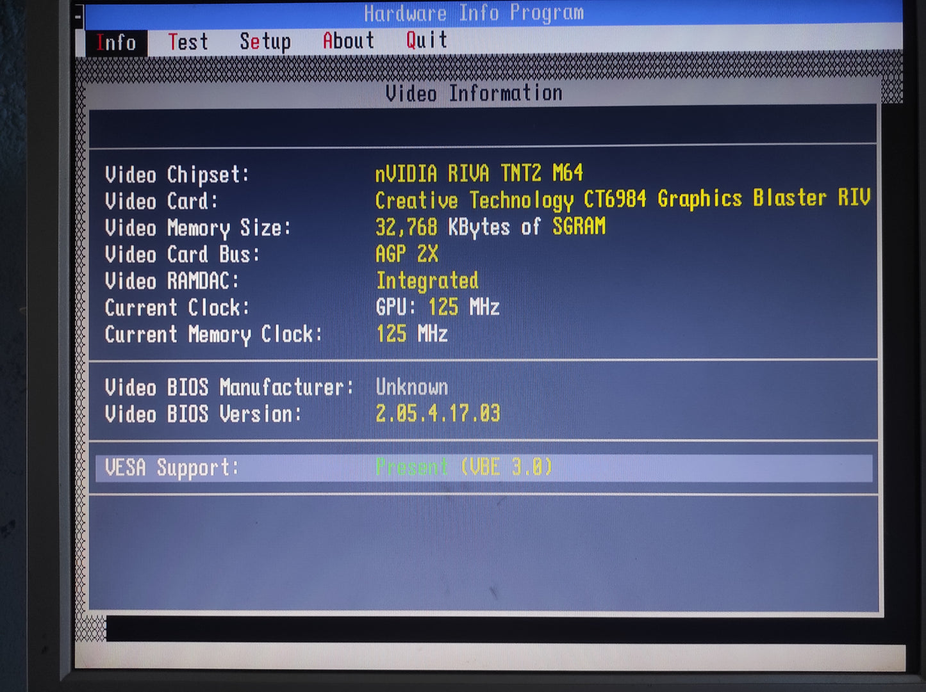Open the About menu

[348, 41]
